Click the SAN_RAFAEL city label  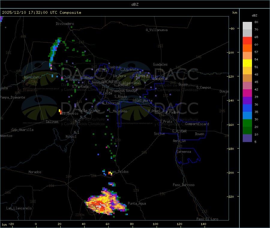[110, 81]
